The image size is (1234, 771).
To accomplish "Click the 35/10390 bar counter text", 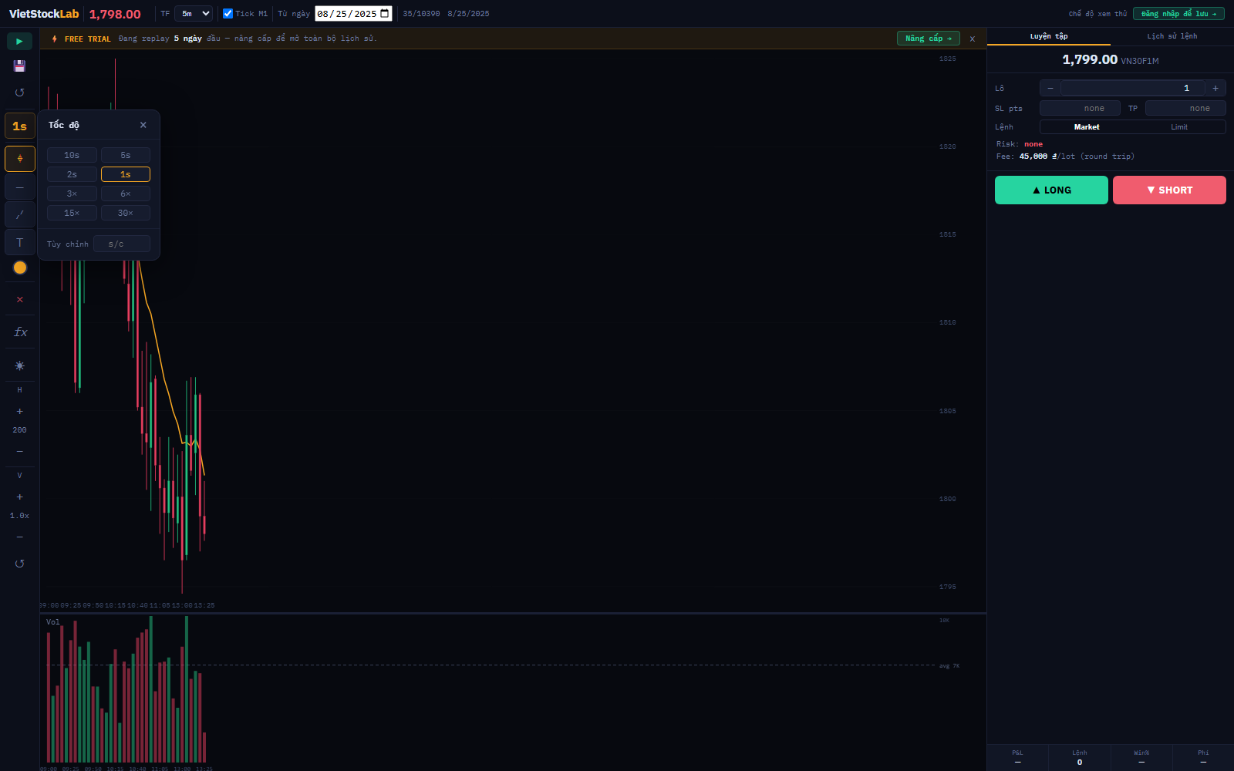I will click(421, 14).
